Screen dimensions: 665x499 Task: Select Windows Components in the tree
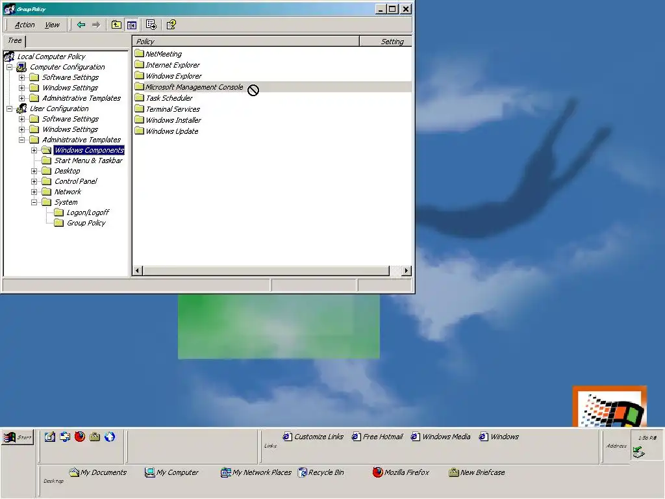pyautogui.click(x=89, y=150)
